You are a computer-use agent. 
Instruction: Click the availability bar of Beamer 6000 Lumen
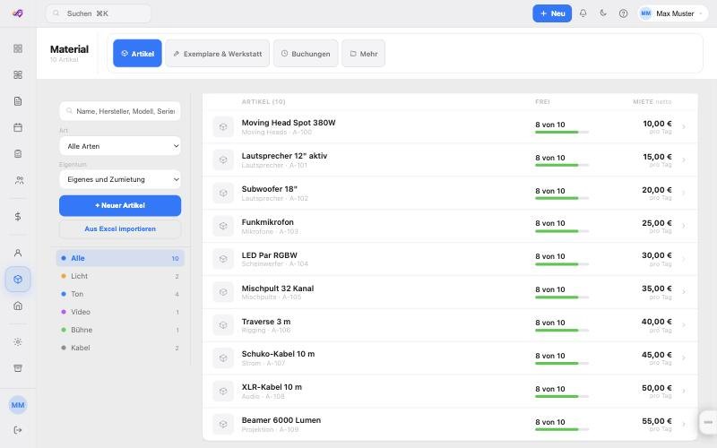click(562, 429)
